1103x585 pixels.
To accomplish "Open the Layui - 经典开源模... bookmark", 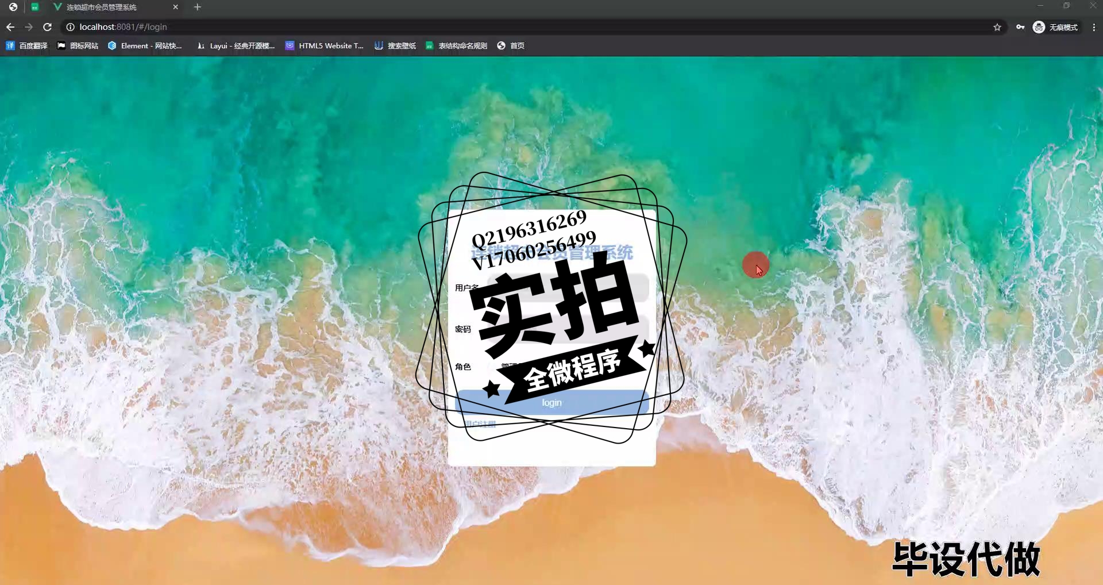I will pyautogui.click(x=236, y=45).
